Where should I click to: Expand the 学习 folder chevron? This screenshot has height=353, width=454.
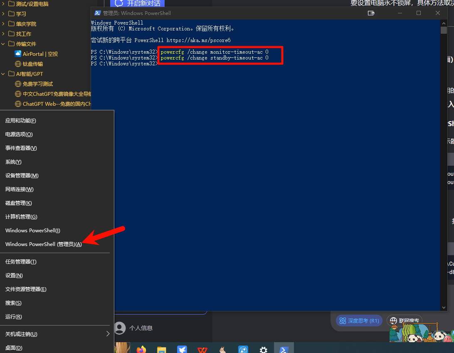click(x=3, y=14)
